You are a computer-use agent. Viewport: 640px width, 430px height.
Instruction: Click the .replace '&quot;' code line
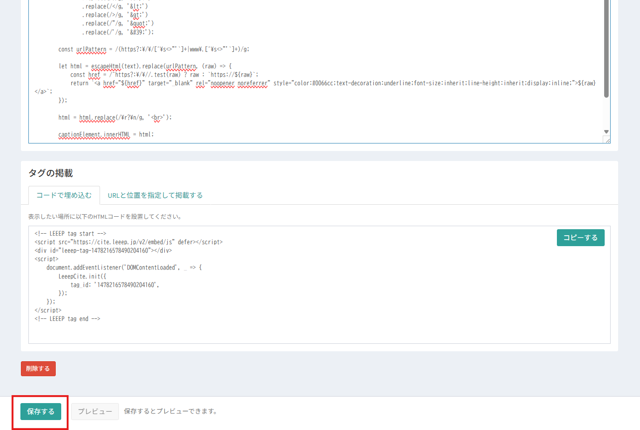(118, 23)
